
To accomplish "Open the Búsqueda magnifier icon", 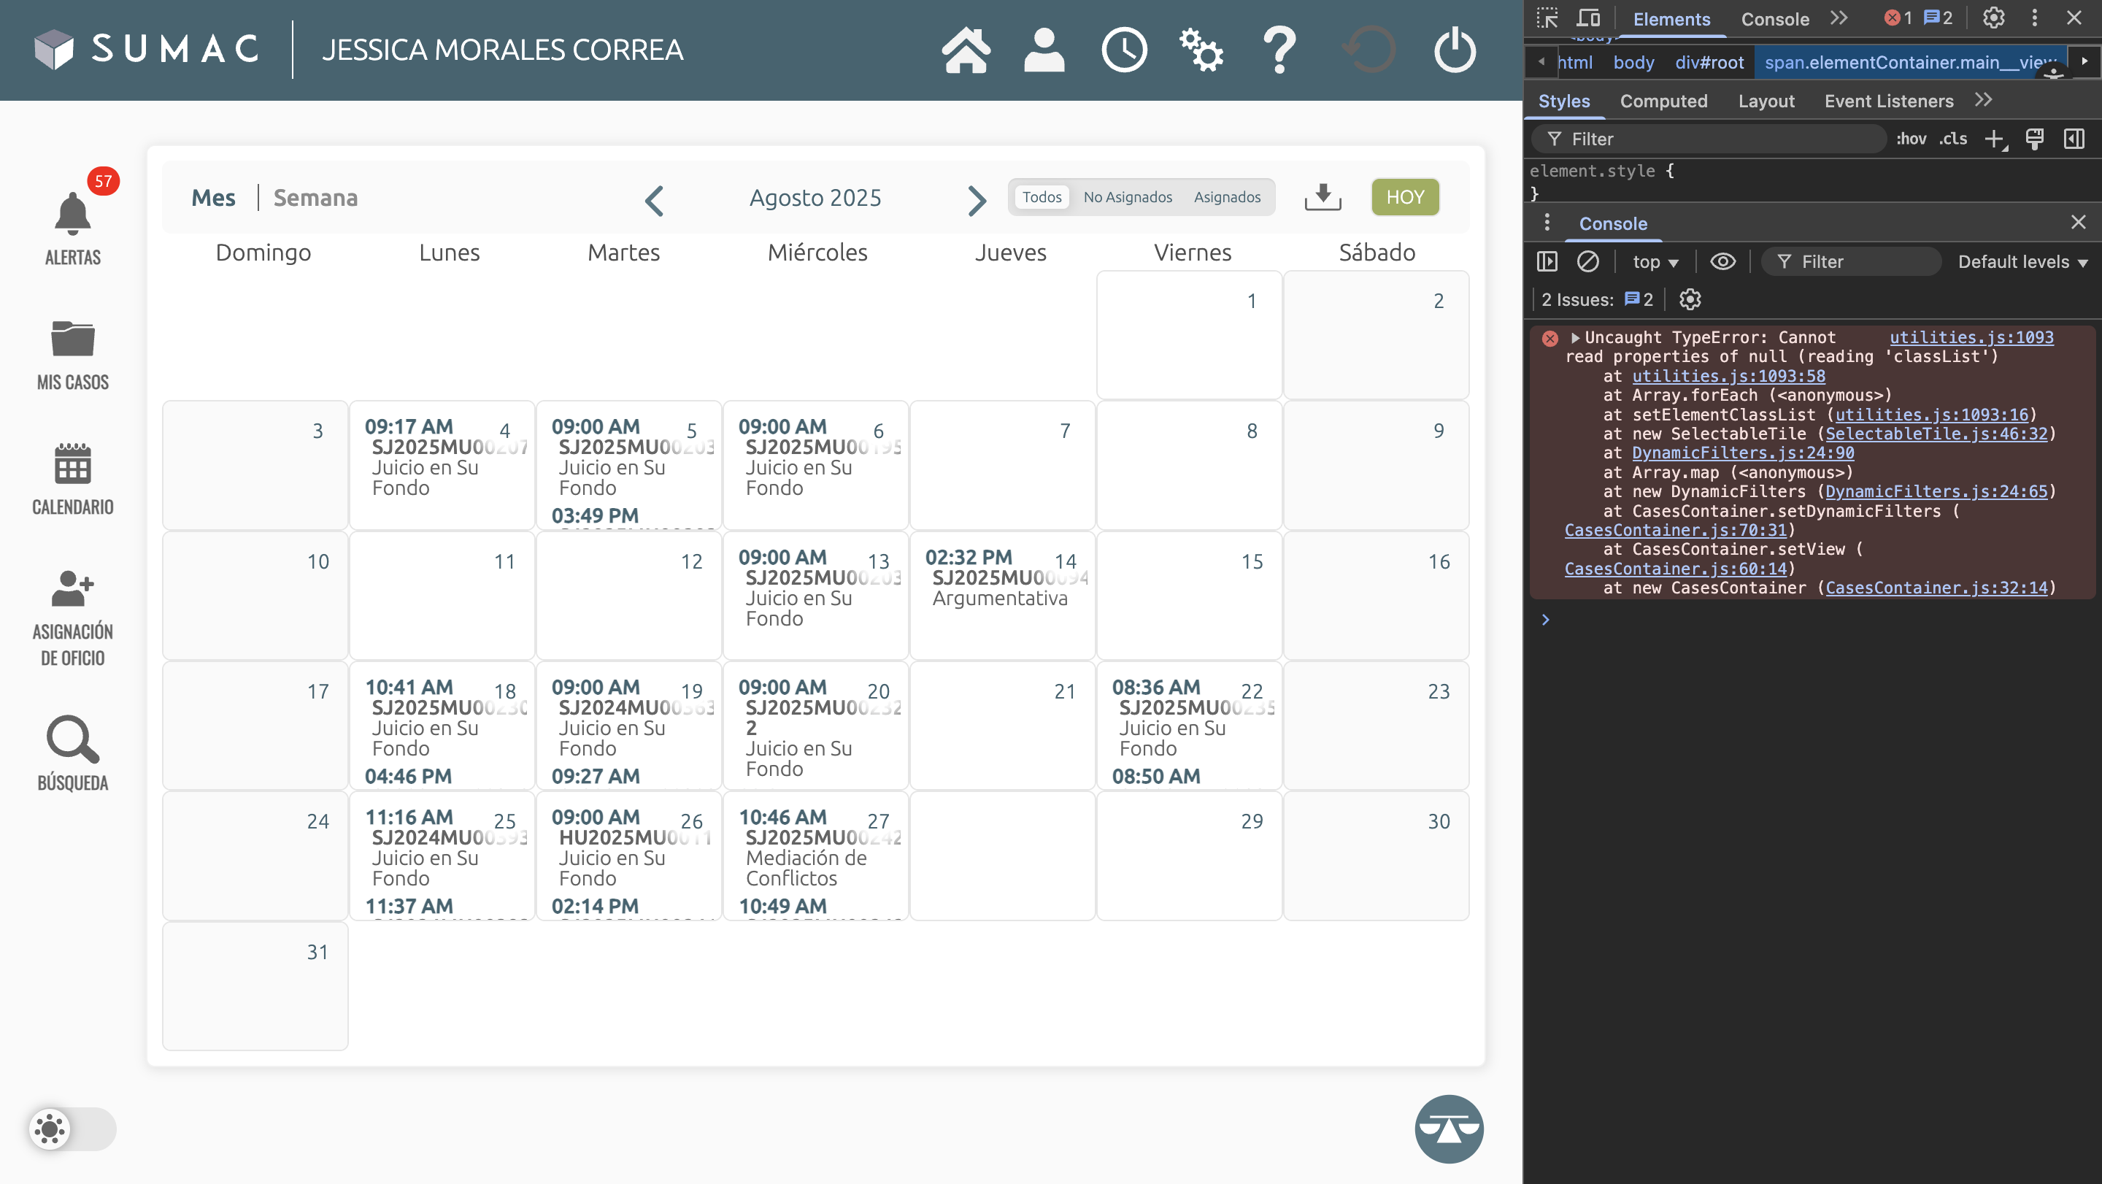I will (x=73, y=740).
